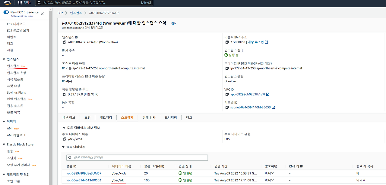Collapse the 루트 디바이스 세부 정보 section
This screenshot has width=386, height=185.
(64, 128)
